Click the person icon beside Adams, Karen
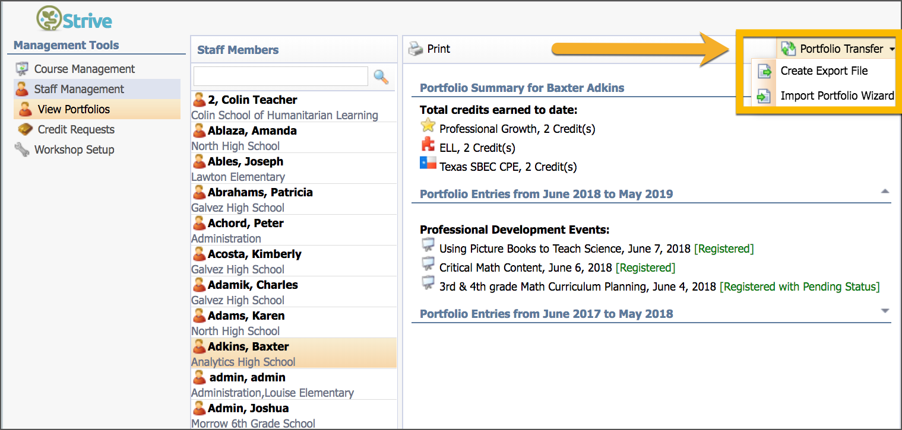902x430 pixels. [200, 316]
